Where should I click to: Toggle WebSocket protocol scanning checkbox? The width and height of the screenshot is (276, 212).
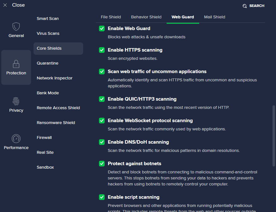tap(102, 121)
